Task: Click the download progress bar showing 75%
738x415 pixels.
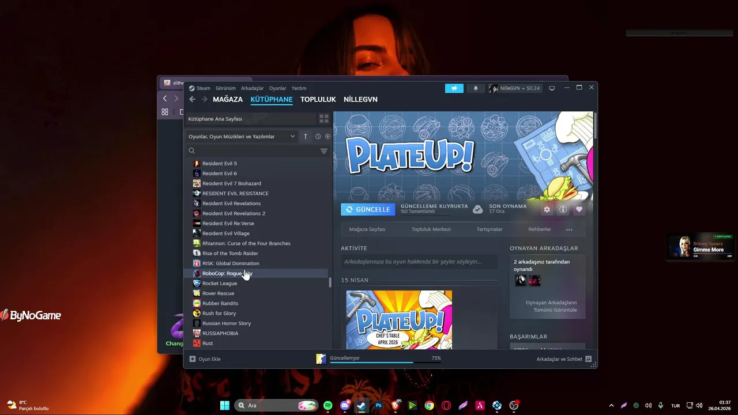Action: pos(385,363)
